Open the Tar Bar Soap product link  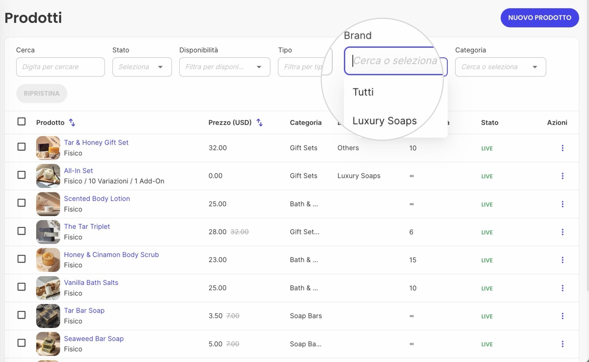click(x=84, y=311)
